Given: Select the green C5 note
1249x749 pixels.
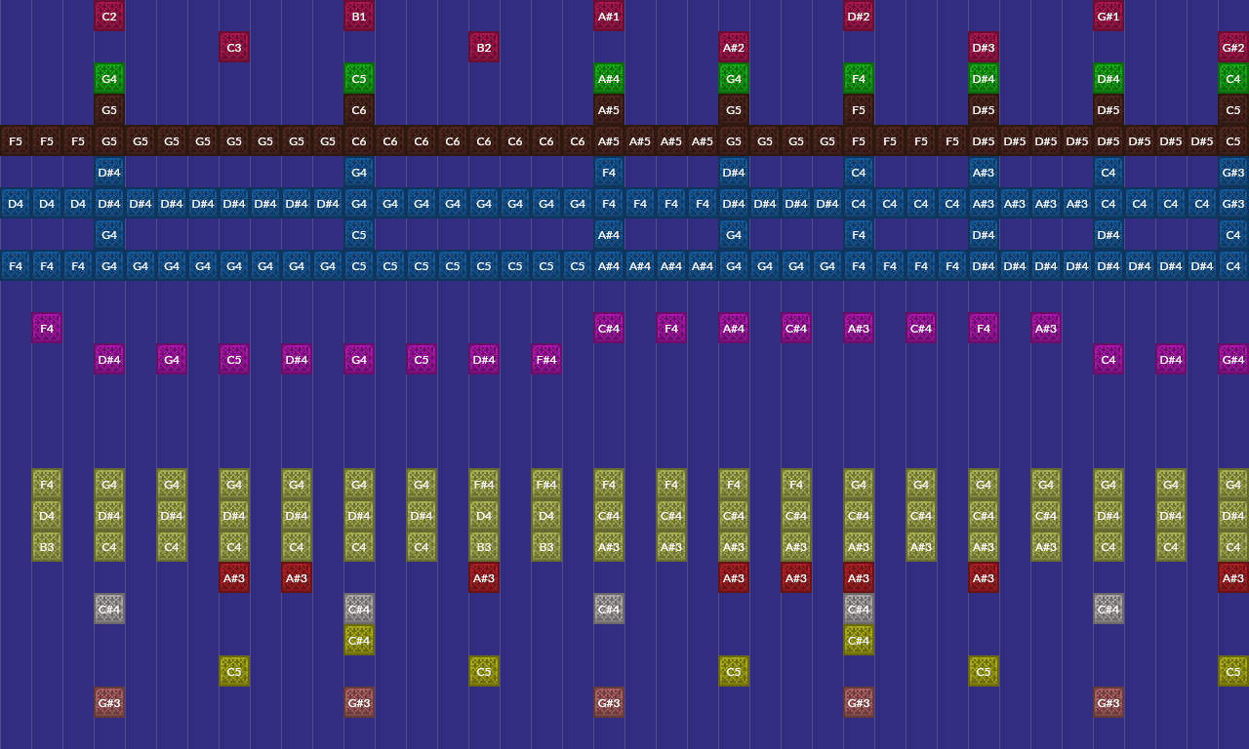Looking at the screenshot, I should coord(359,79).
